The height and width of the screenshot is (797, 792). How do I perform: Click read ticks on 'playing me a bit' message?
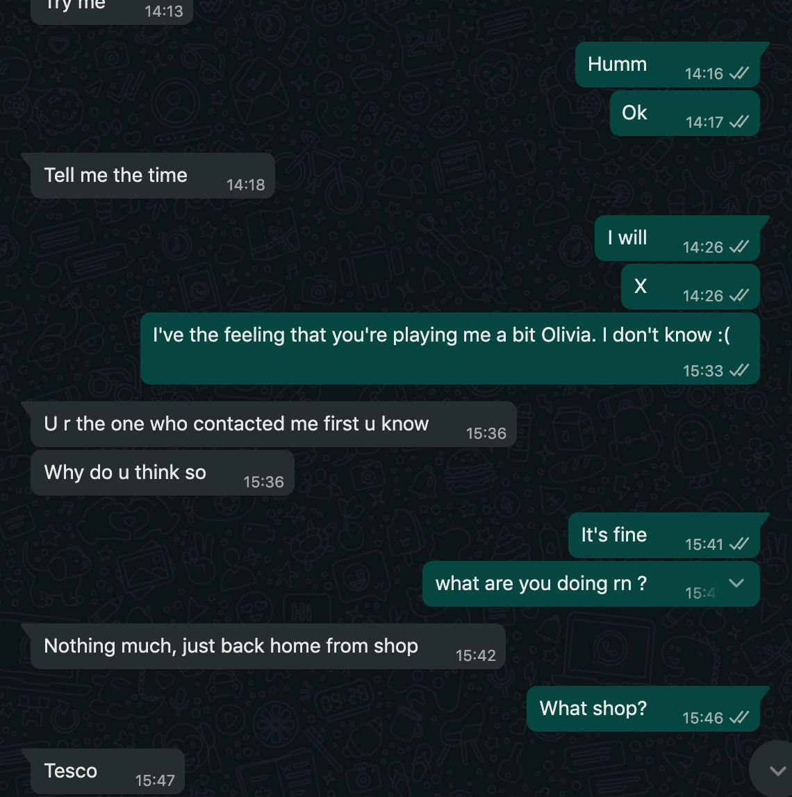click(x=739, y=371)
